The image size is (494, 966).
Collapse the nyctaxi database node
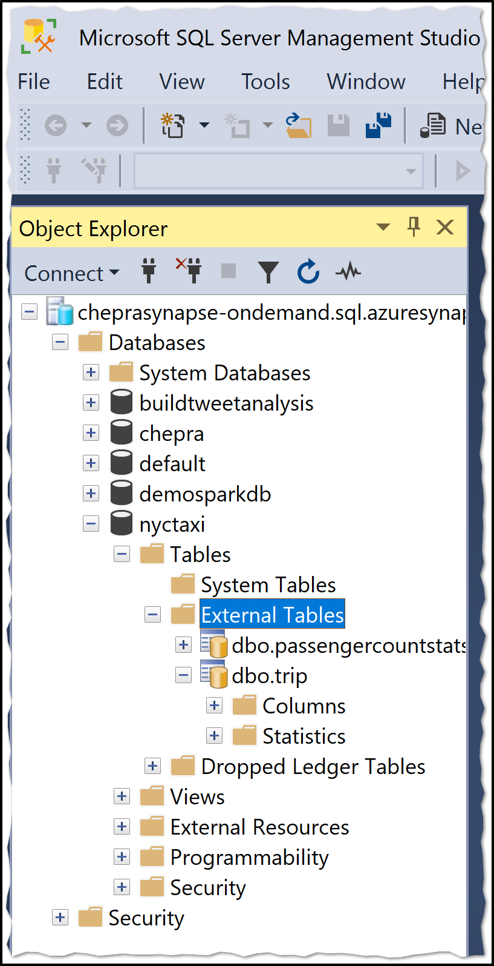(91, 523)
